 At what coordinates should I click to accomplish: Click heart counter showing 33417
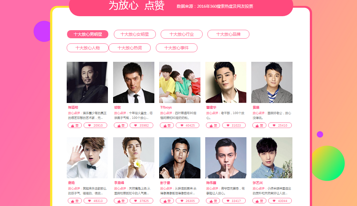[234, 201]
